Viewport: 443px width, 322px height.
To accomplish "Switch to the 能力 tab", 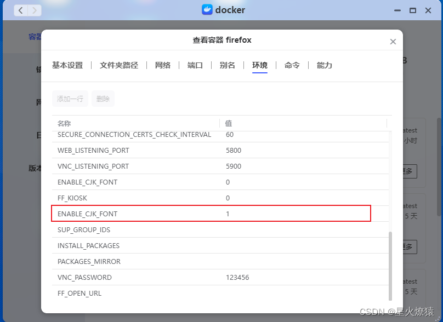I will click(325, 65).
